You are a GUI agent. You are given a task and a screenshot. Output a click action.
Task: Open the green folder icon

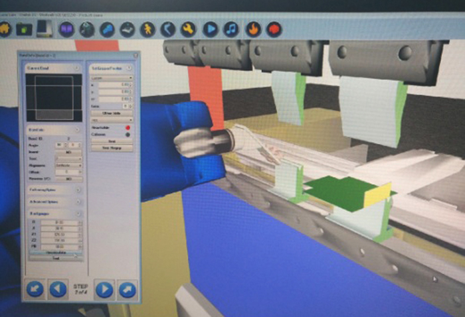point(25,29)
